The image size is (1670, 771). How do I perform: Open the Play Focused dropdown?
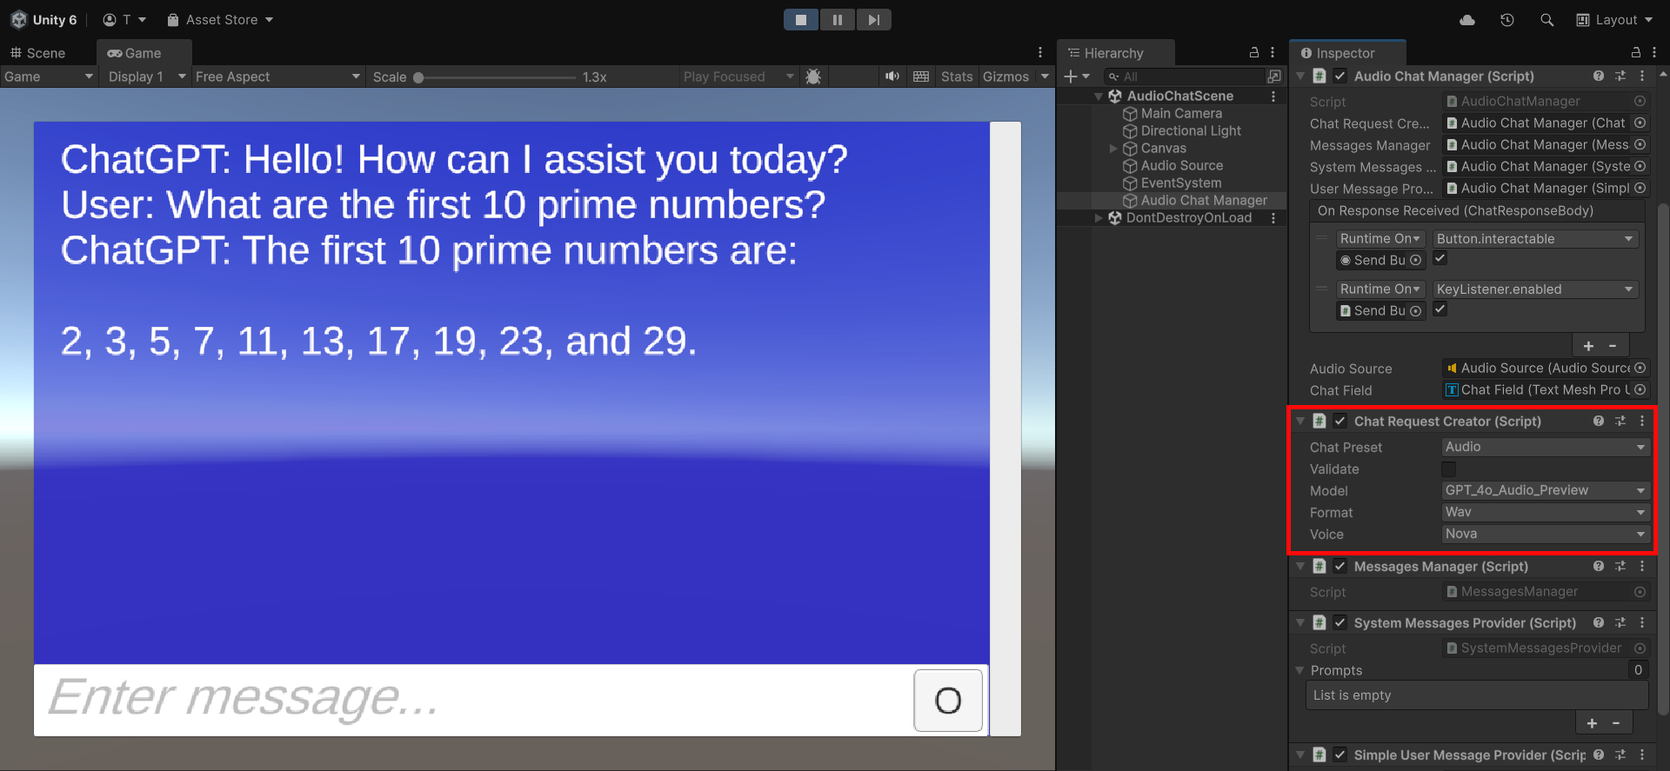(738, 76)
